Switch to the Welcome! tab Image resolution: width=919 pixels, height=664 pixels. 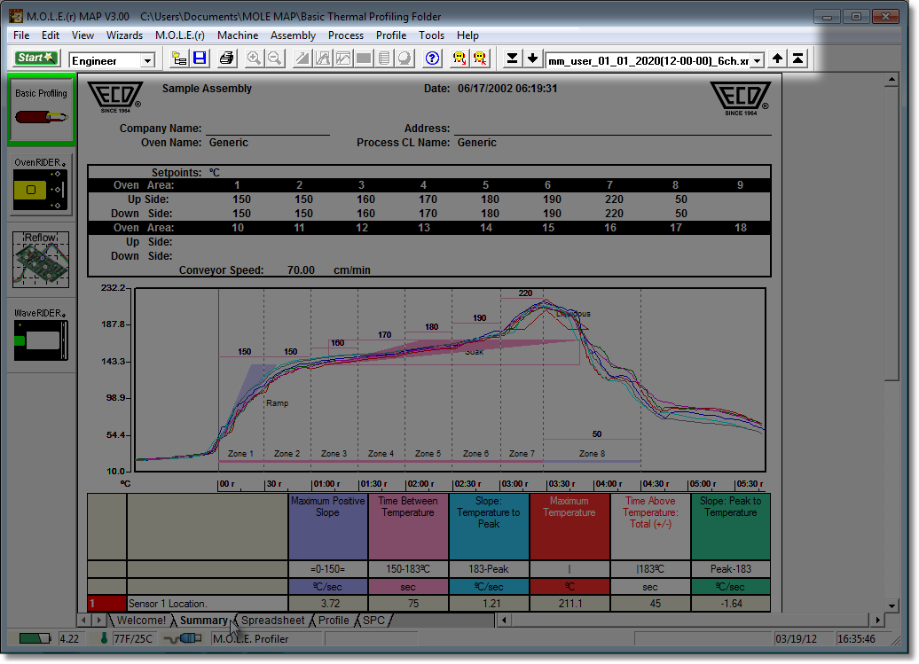(141, 620)
